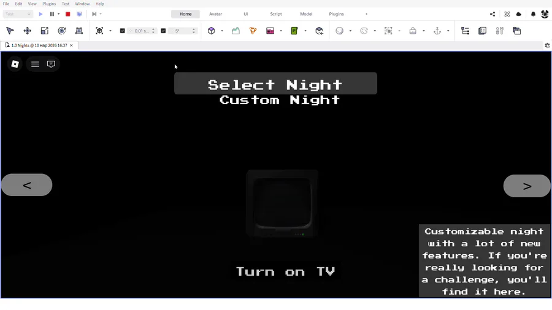552x310 pixels.
Task: Expand the Script type dropdown arrow
Action: point(305,31)
